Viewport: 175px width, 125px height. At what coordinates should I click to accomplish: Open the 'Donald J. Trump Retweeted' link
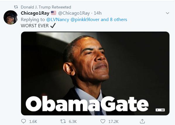(x=46, y=7)
